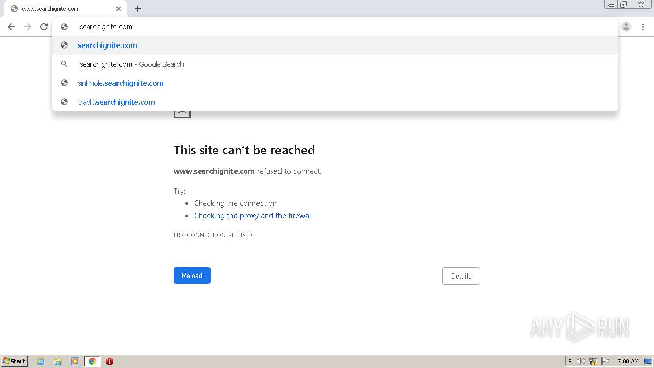Follow "Checking the proxy and the firewall" link
This screenshot has height=368, width=654.
[253, 216]
